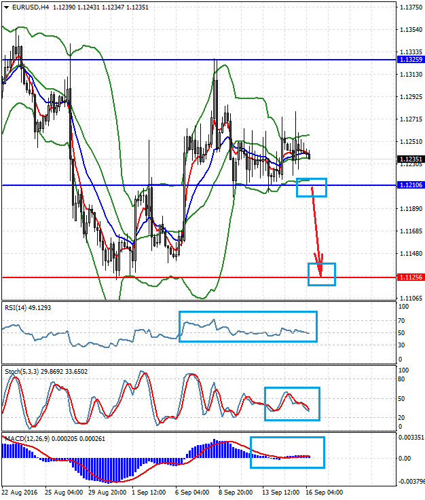Click the red 1.11256 price label
Screen dimensions: 425x500
point(409,277)
